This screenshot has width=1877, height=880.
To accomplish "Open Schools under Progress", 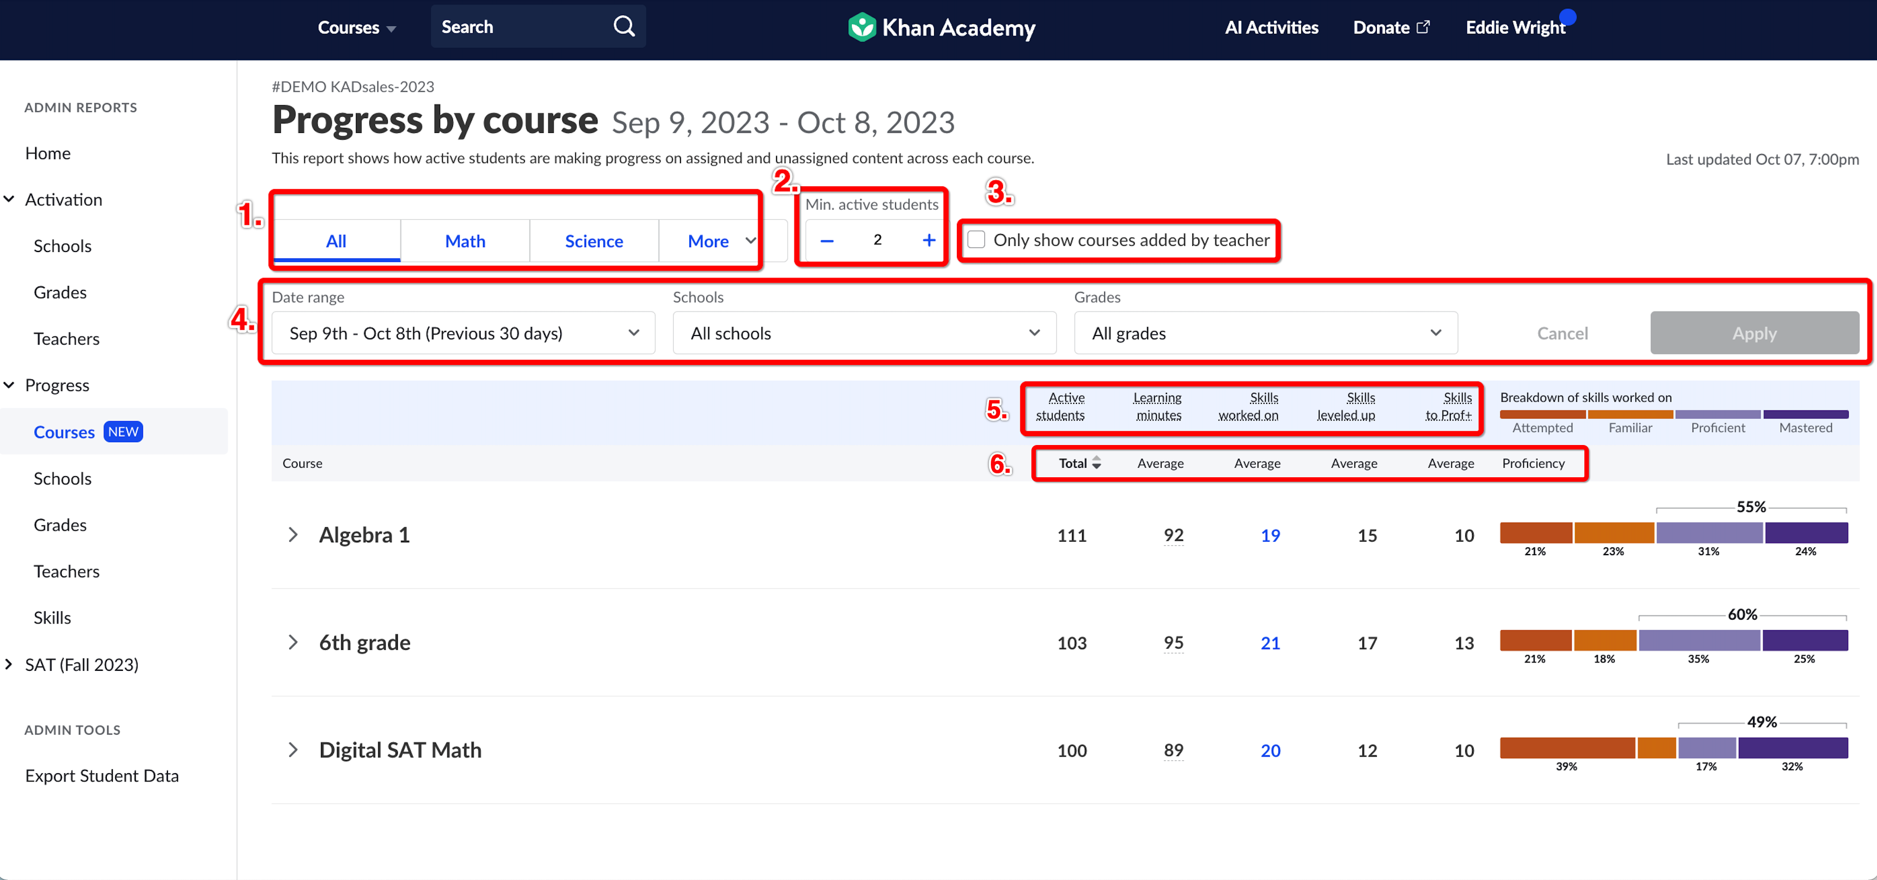I will pyautogui.click(x=63, y=478).
